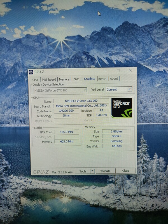Click the Board Manuf. Micro-Star International field
Image resolution: width=168 pixels, height=224 pixels.
coord(81,106)
